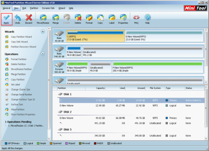Select E: New Volume block in disk map
This screenshot has width=209, height=151.
click(x=74, y=52)
